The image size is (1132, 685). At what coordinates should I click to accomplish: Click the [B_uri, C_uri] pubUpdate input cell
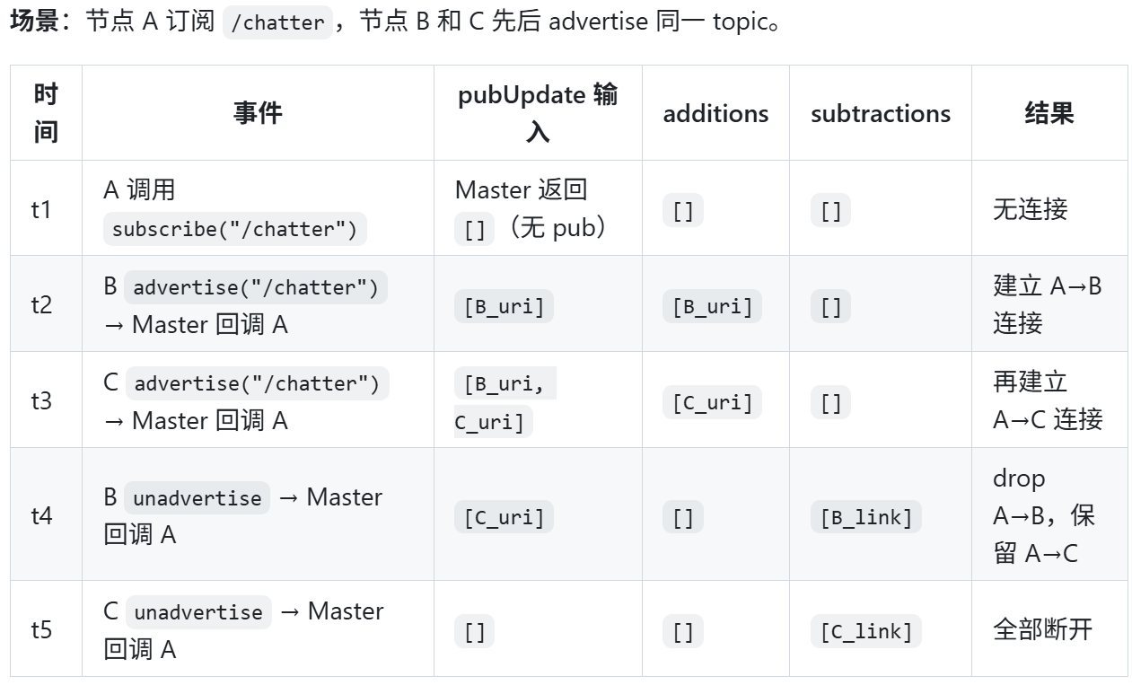[x=505, y=402]
